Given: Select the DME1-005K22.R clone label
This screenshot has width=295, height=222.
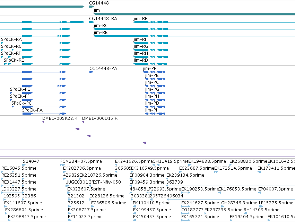Looking at the screenshot, I should (60, 118).
